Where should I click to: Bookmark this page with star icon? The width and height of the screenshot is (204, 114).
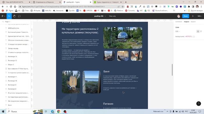click(x=122, y=6)
